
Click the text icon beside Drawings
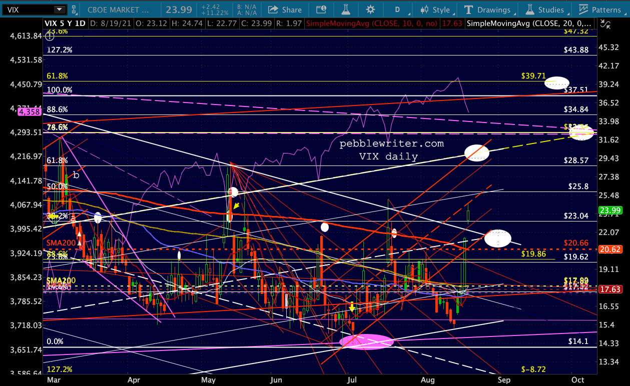(469, 9)
